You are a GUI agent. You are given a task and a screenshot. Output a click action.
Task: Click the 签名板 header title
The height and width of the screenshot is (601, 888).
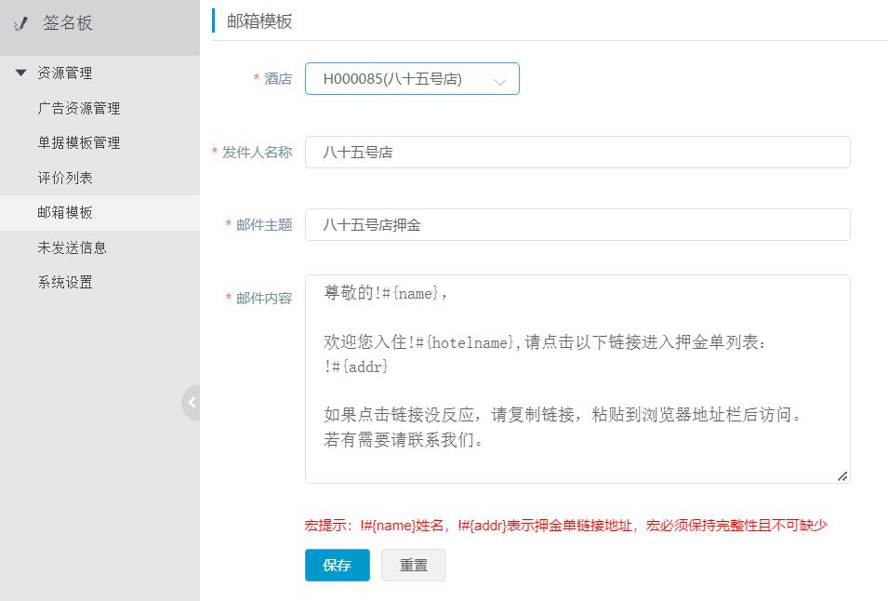point(67,23)
